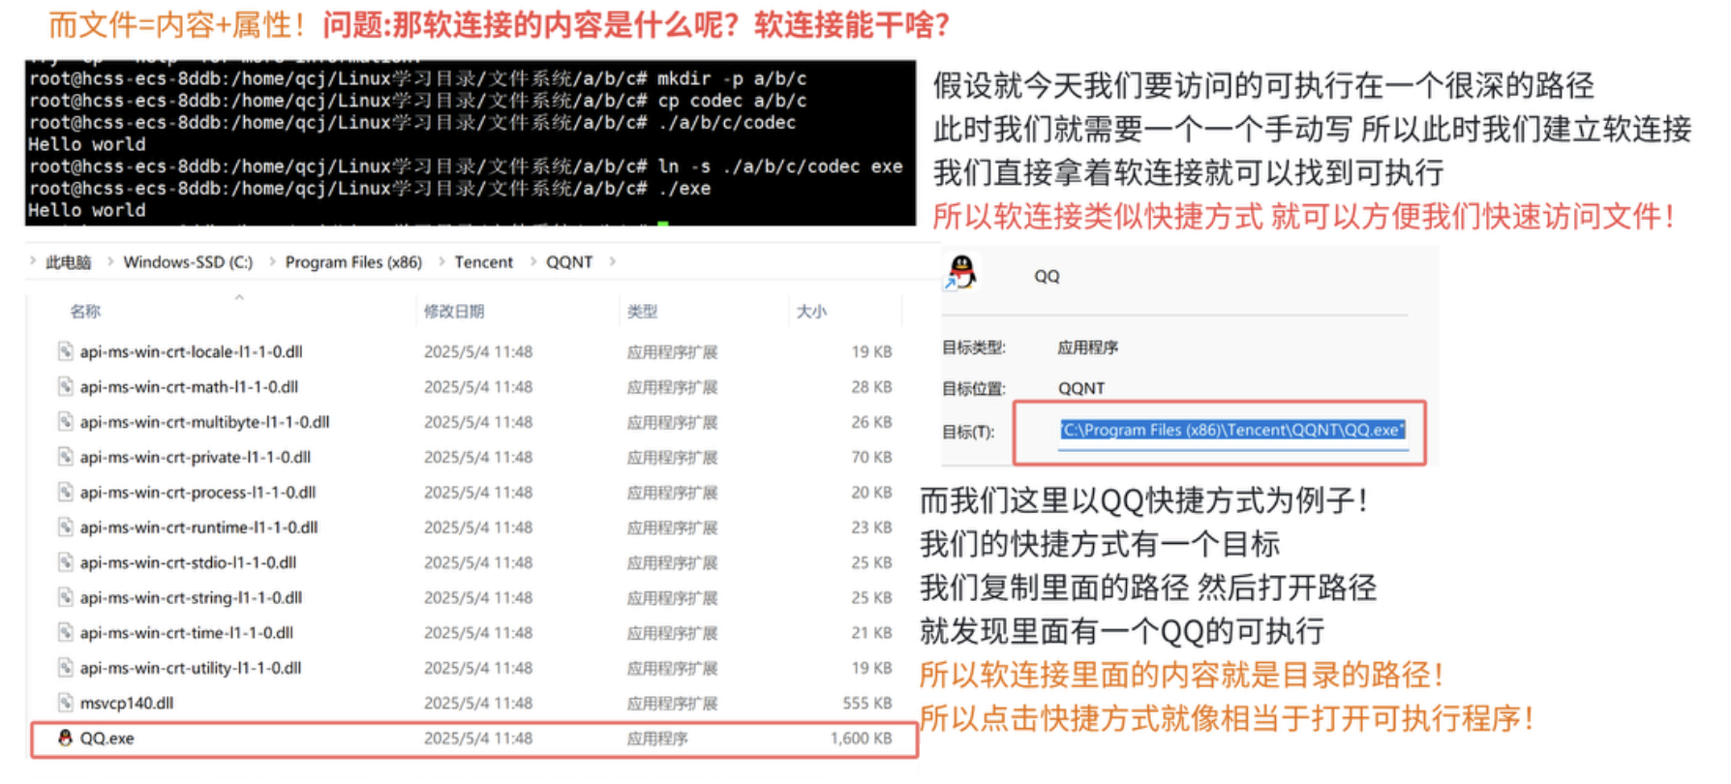The height and width of the screenshot is (784, 1731).
Task: Sort files by 类型 column header
Action: tap(642, 311)
